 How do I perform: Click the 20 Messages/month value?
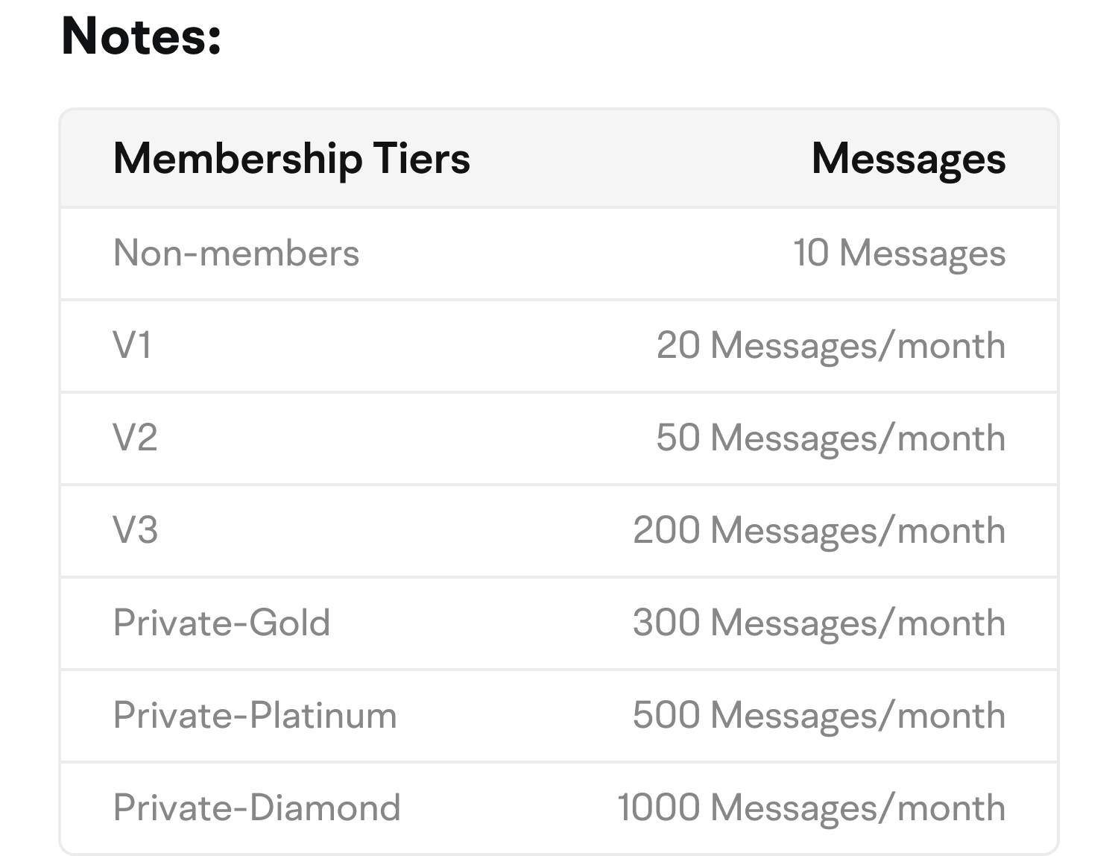coord(830,345)
